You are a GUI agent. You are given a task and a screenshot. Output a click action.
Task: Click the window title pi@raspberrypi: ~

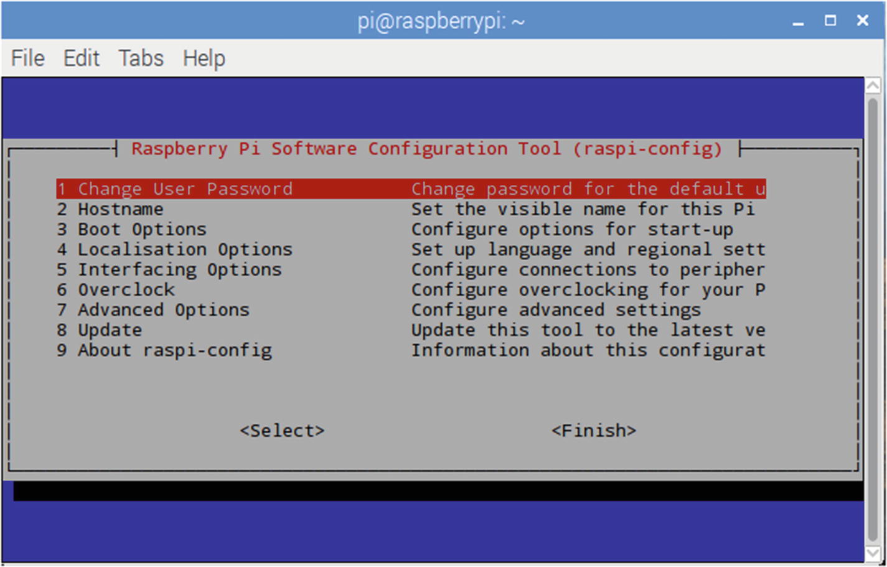tap(441, 22)
